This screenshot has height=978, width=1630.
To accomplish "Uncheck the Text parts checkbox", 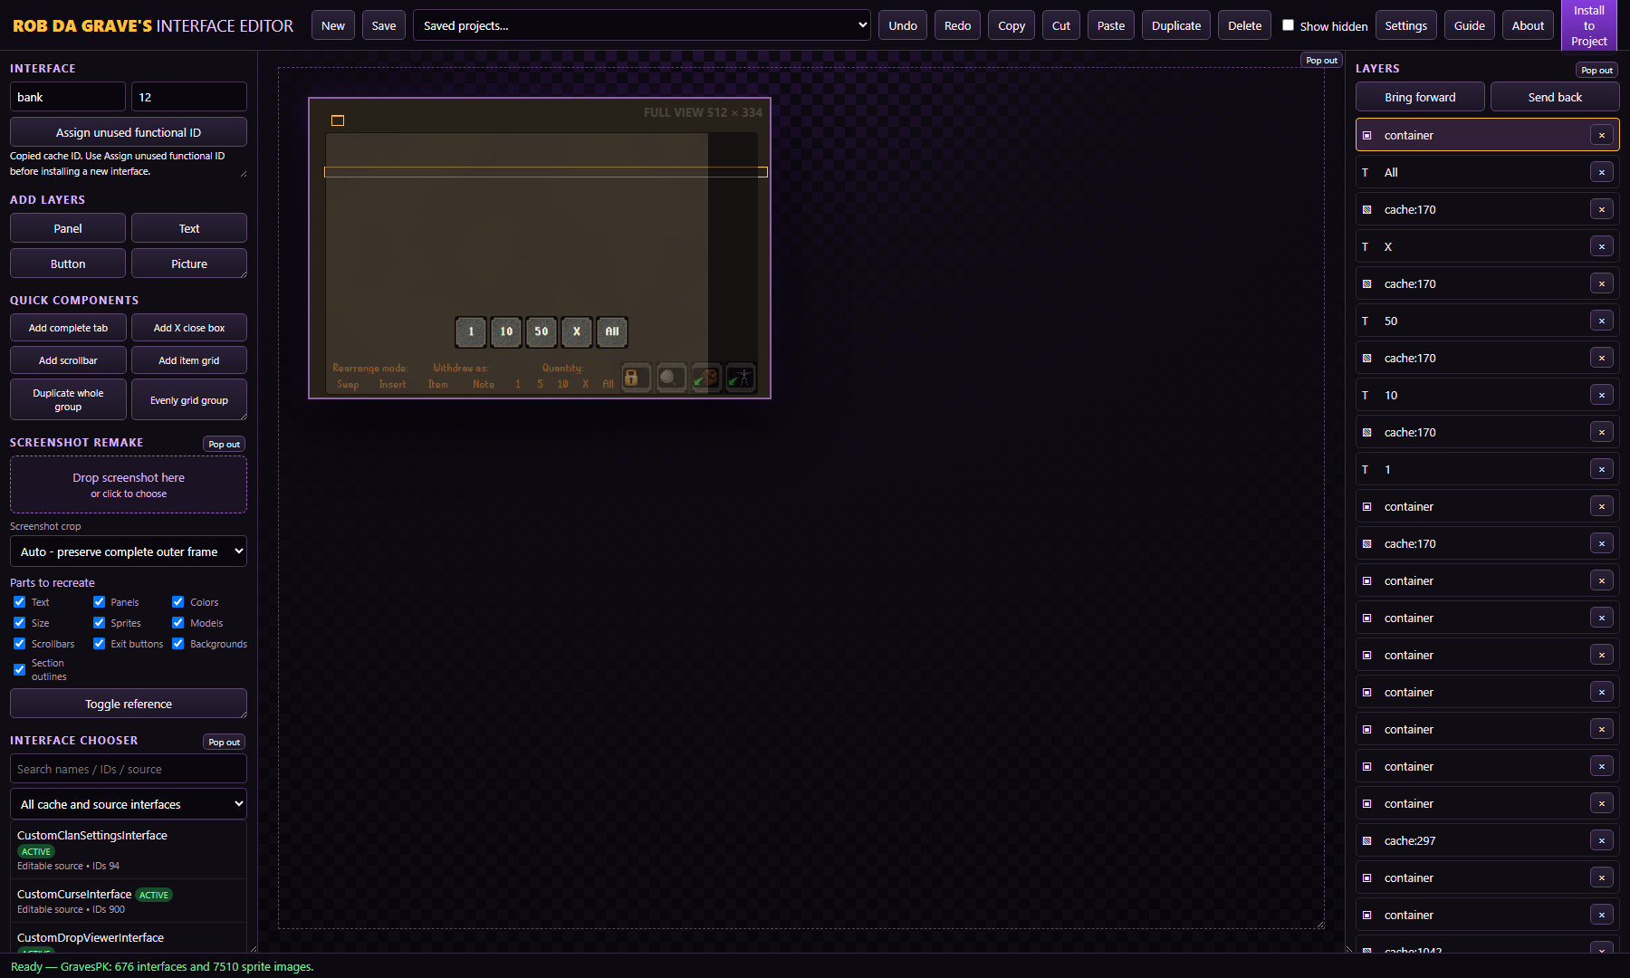I will (x=19, y=601).
